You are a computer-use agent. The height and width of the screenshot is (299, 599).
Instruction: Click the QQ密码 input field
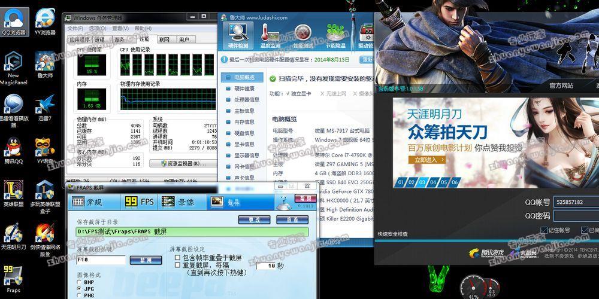(x=576, y=216)
